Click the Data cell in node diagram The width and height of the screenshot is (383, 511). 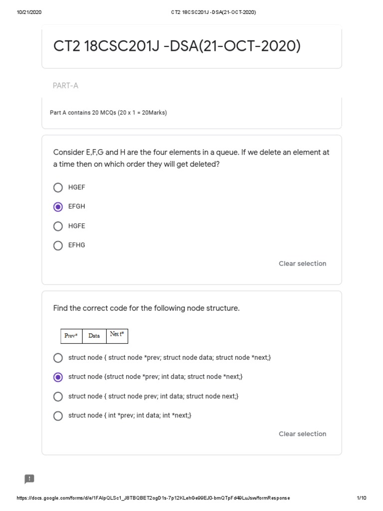click(94, 336)
